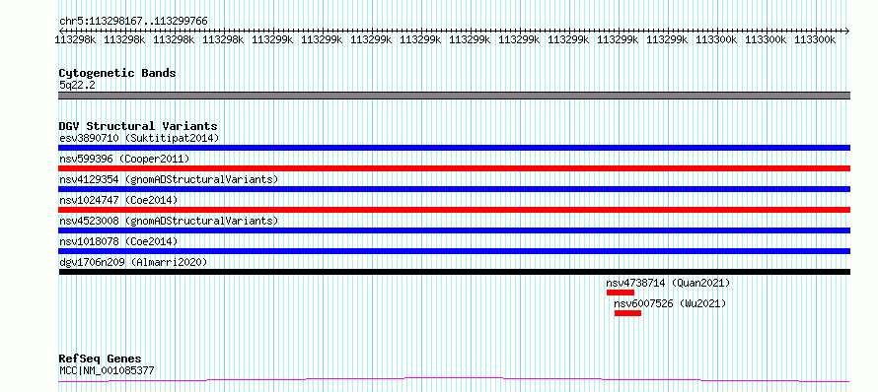Open the RefSeq Genes track heading
This screenshot has width=878, height=392.
[101, 359]
